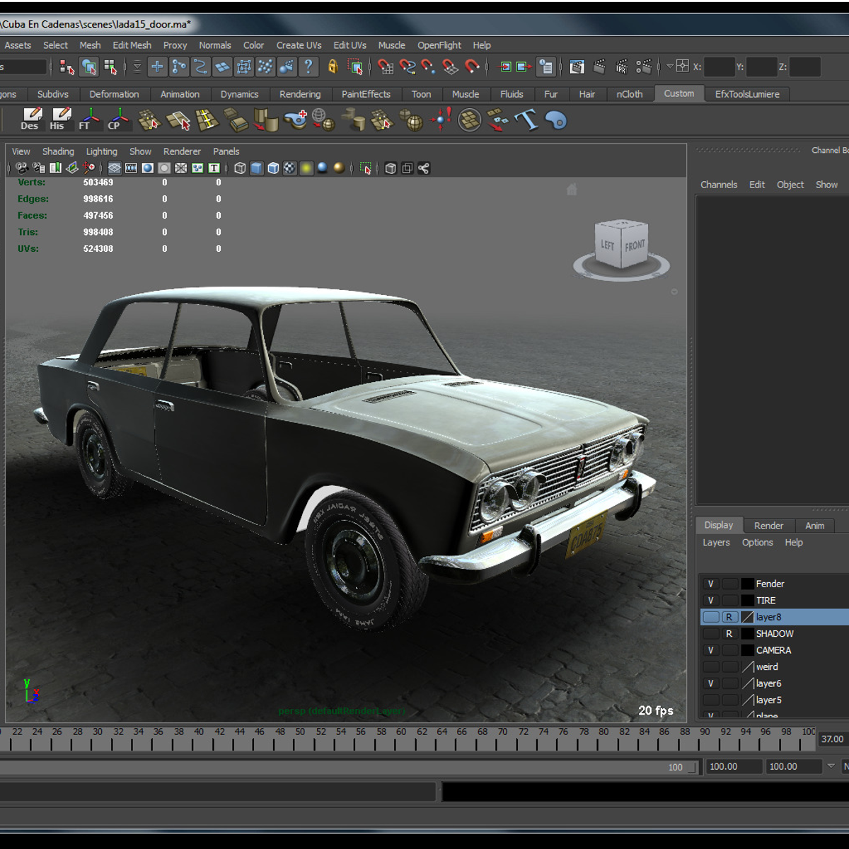The image size is (849, 849).
Task: Click the film gate icon in viewport toolbar
Action: click(131, 168)
